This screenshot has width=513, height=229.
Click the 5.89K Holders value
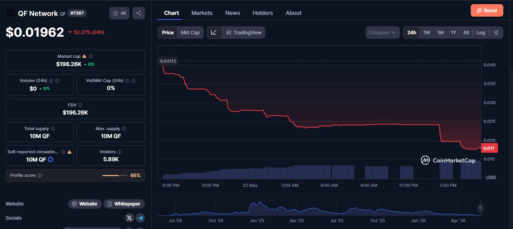(111, 159)
